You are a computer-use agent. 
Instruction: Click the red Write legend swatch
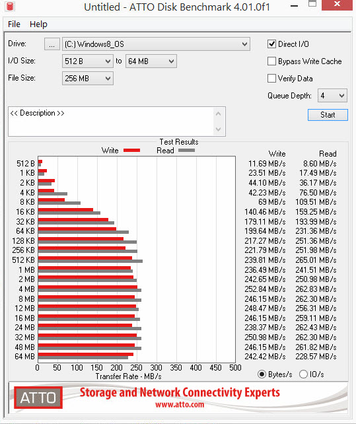click(x=131, y=151)
